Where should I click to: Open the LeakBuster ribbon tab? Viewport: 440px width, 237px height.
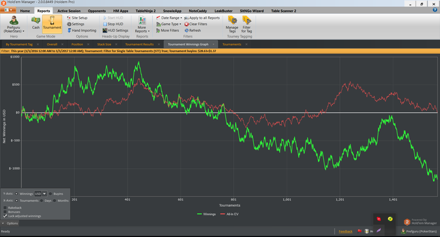coord(223,11)
